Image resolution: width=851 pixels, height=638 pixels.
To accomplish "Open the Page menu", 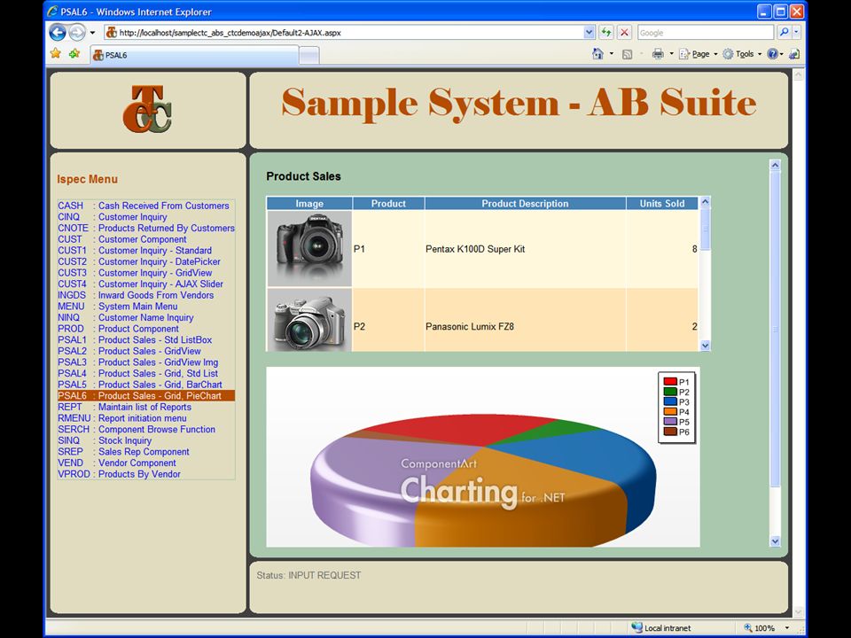I will pyautogui.click(x=698, y=54).
